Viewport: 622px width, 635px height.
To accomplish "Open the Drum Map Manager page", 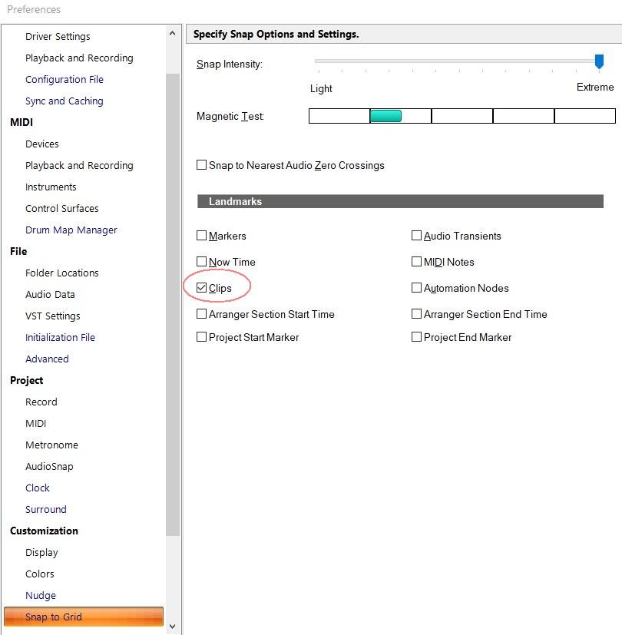I will point(71,230).
